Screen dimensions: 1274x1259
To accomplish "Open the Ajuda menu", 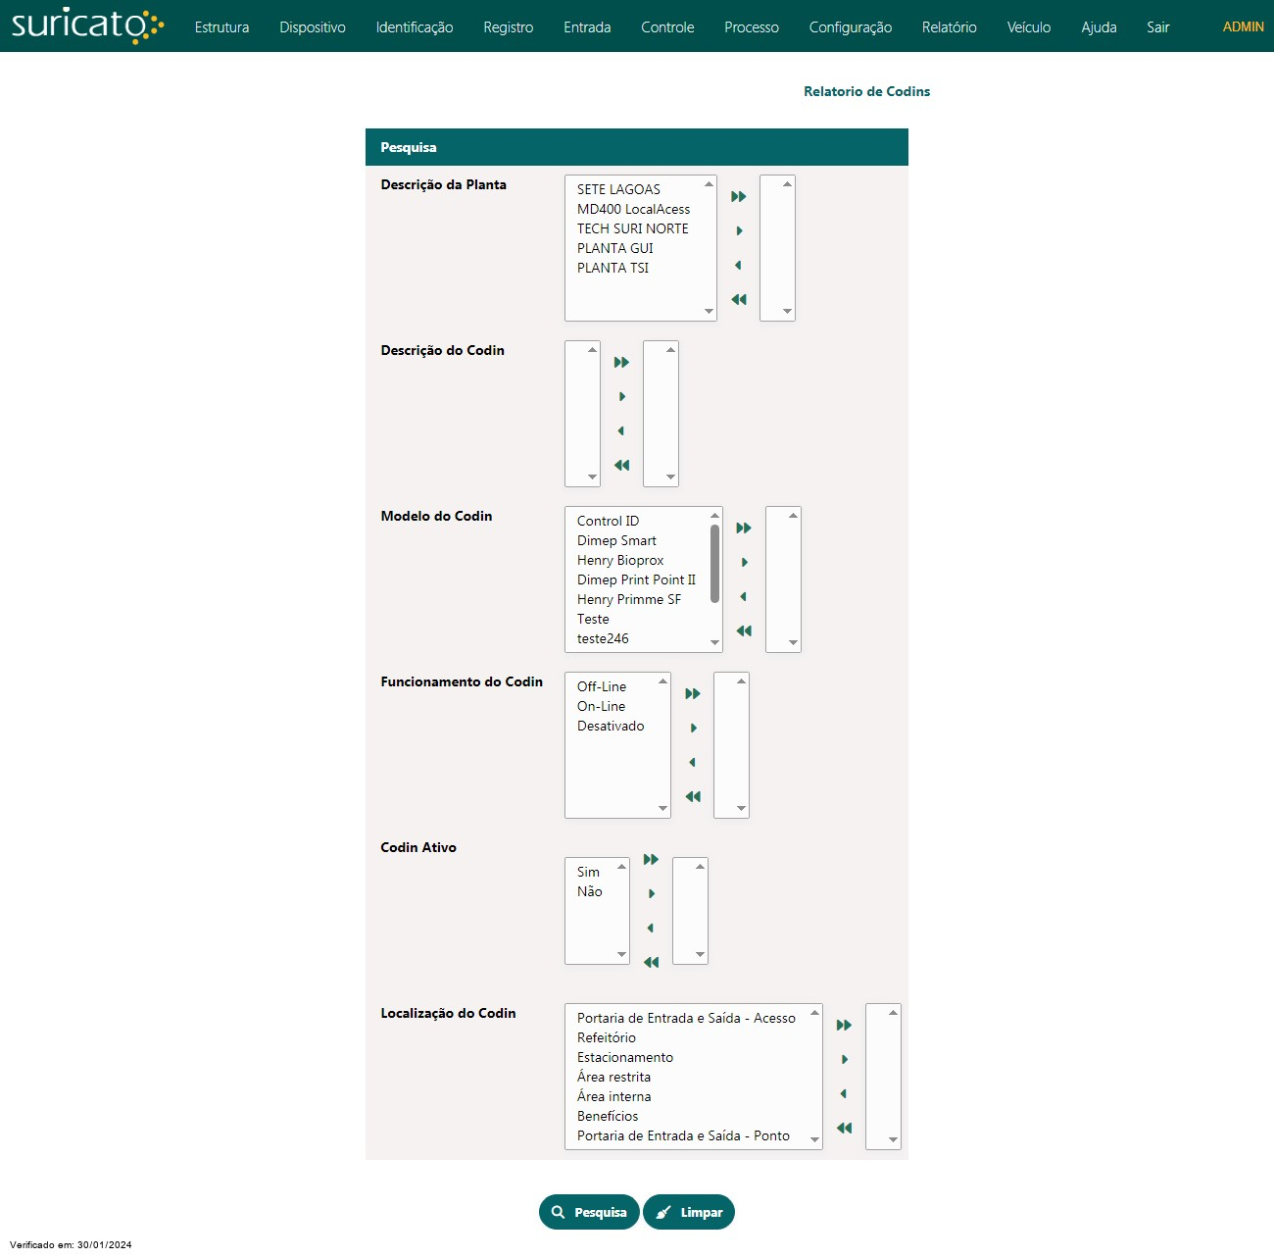I will (x=1099, y=27).
